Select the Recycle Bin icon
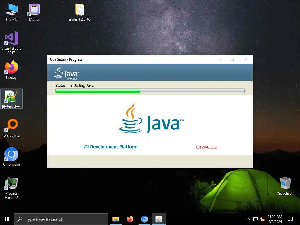The image size is (300, 225). (x=285, y=186)
